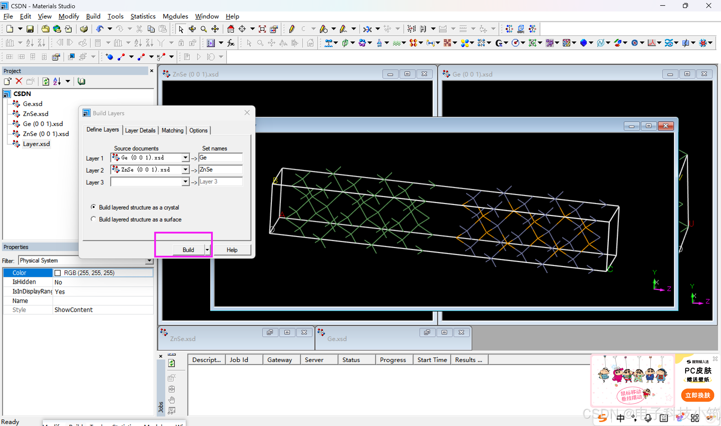
Task: Click the Undo arrow icon
Action: [100, 29]
